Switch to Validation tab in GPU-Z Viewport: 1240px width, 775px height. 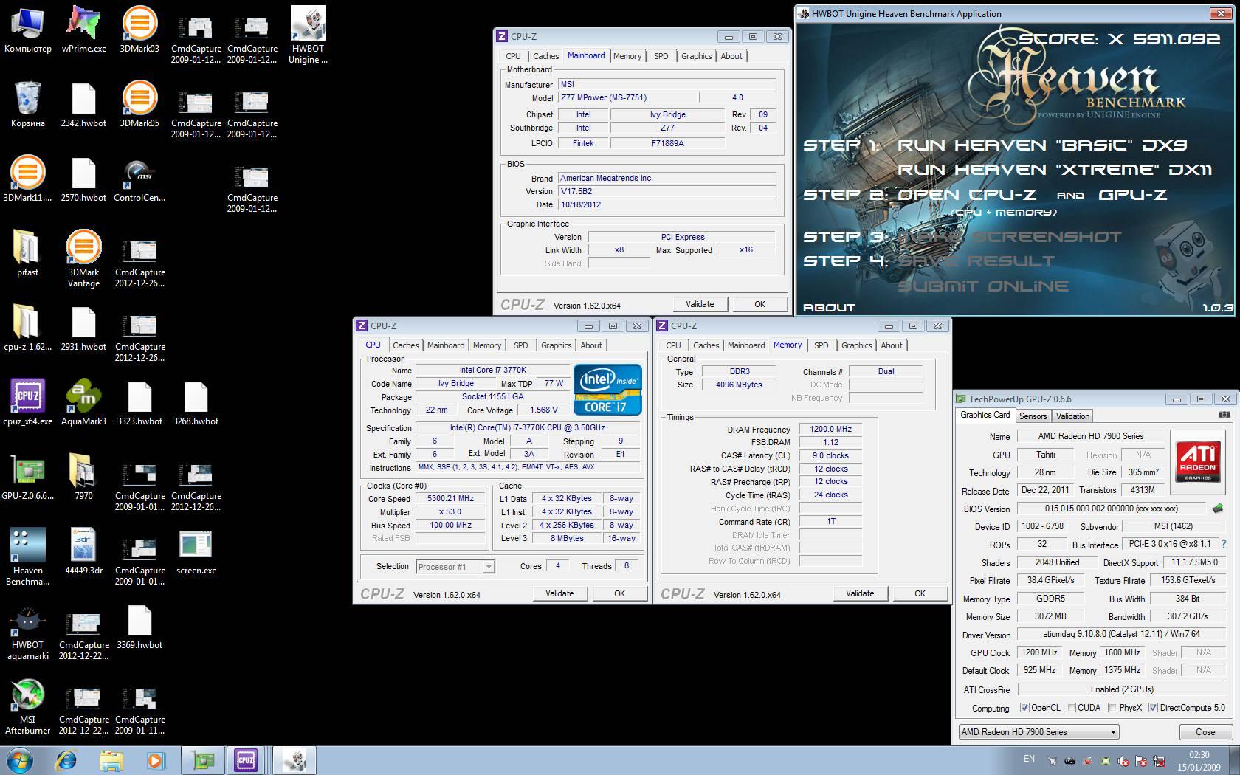pos(1072,416)
